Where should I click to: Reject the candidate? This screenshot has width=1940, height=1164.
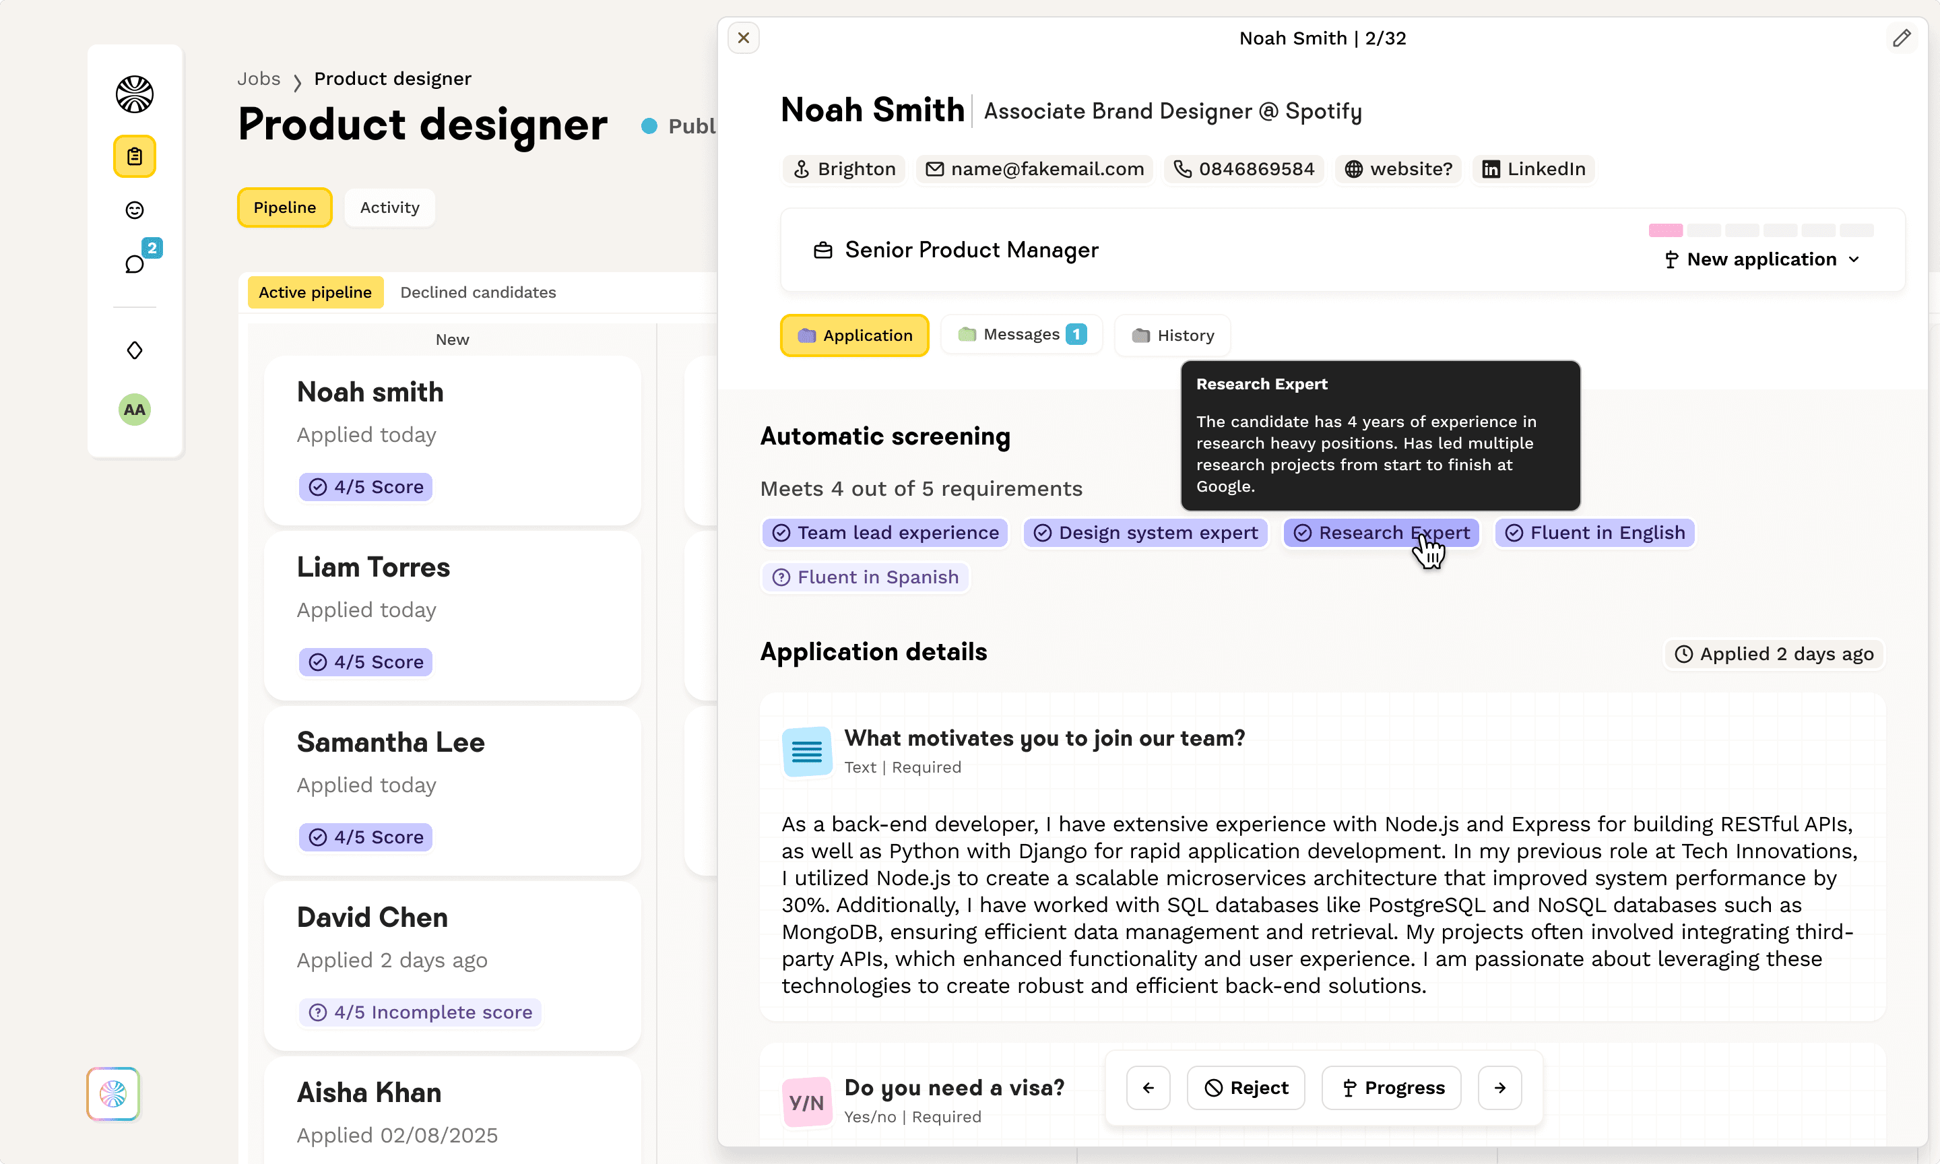coord(1246,1088)
